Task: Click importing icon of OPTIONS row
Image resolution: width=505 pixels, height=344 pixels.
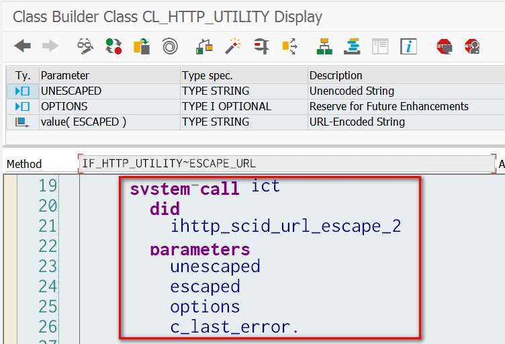Action: pos(23,107)
